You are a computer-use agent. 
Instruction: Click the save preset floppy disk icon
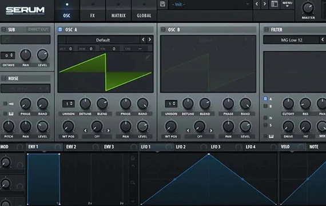[162, 4]
